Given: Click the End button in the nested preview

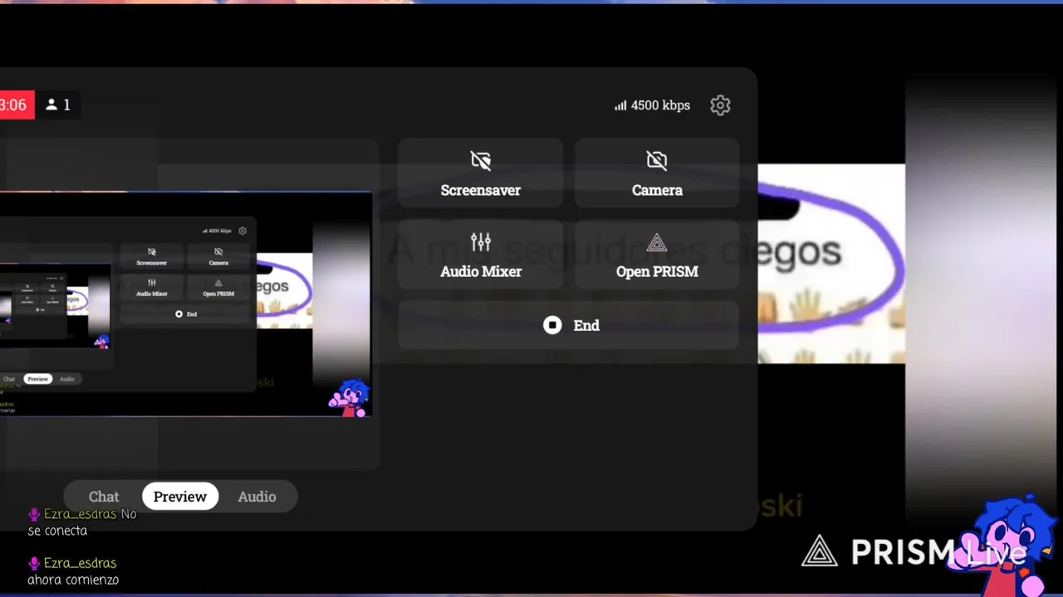Looking at the screenshot, I should (186, 313).
